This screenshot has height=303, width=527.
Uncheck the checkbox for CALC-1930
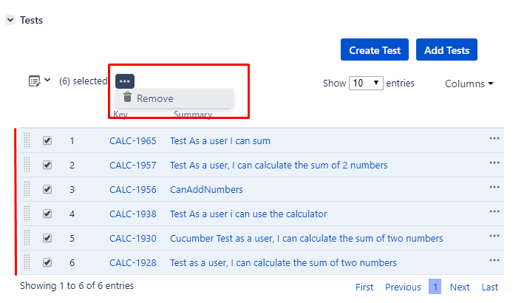coord(47,238)
